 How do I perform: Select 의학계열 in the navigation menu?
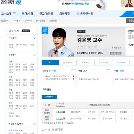click(x=64, y=14)
